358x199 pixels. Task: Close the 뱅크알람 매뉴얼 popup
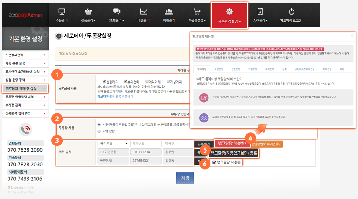[352, 36]
